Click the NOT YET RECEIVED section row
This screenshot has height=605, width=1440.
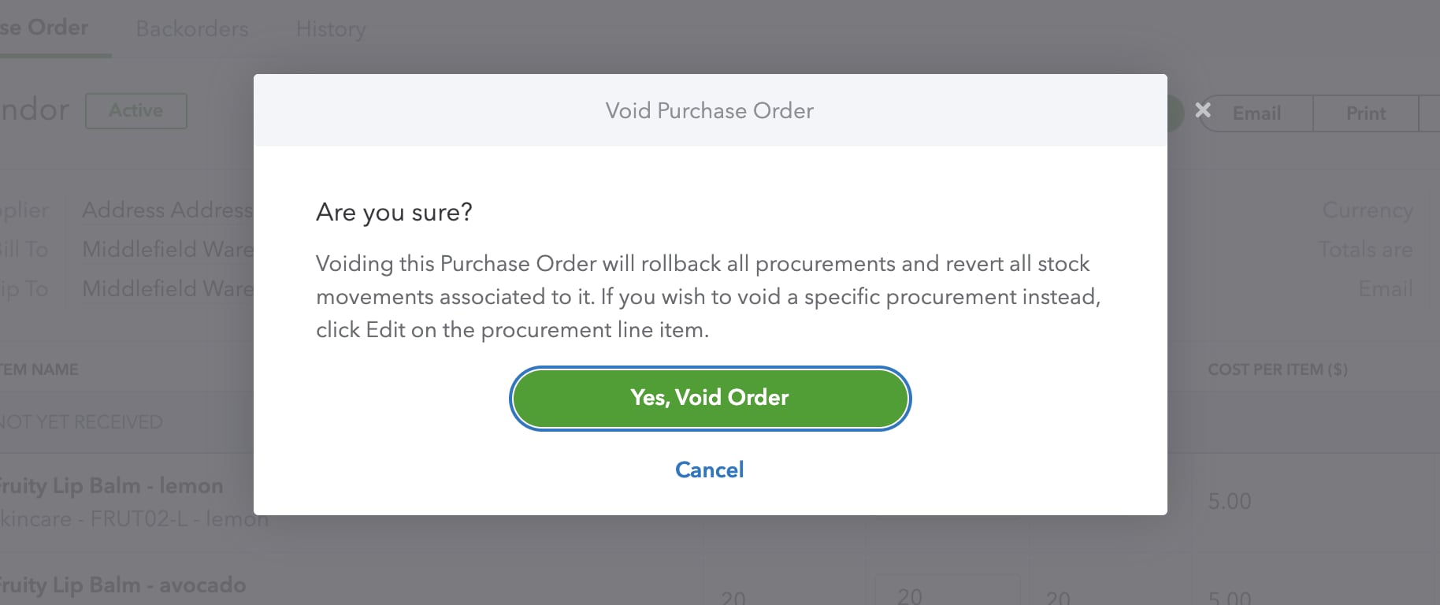[x=81, y=422]
